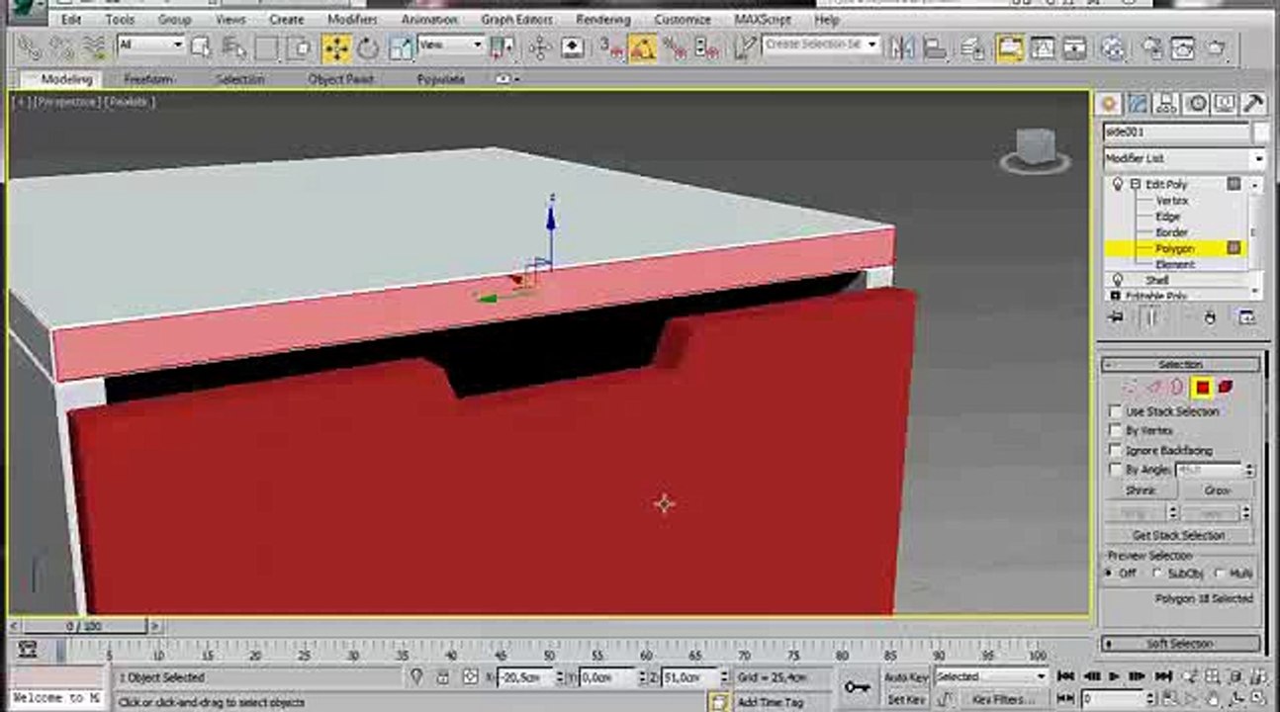Toggle 3D Snaps button
1280x712 pixels.
click(610, 46)
